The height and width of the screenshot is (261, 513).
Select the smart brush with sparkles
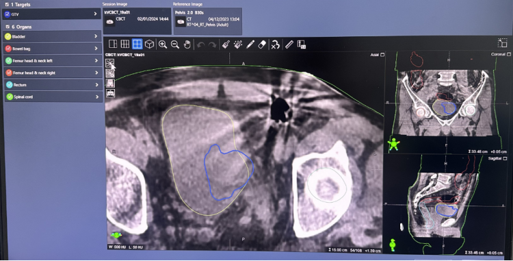(238, 45)
